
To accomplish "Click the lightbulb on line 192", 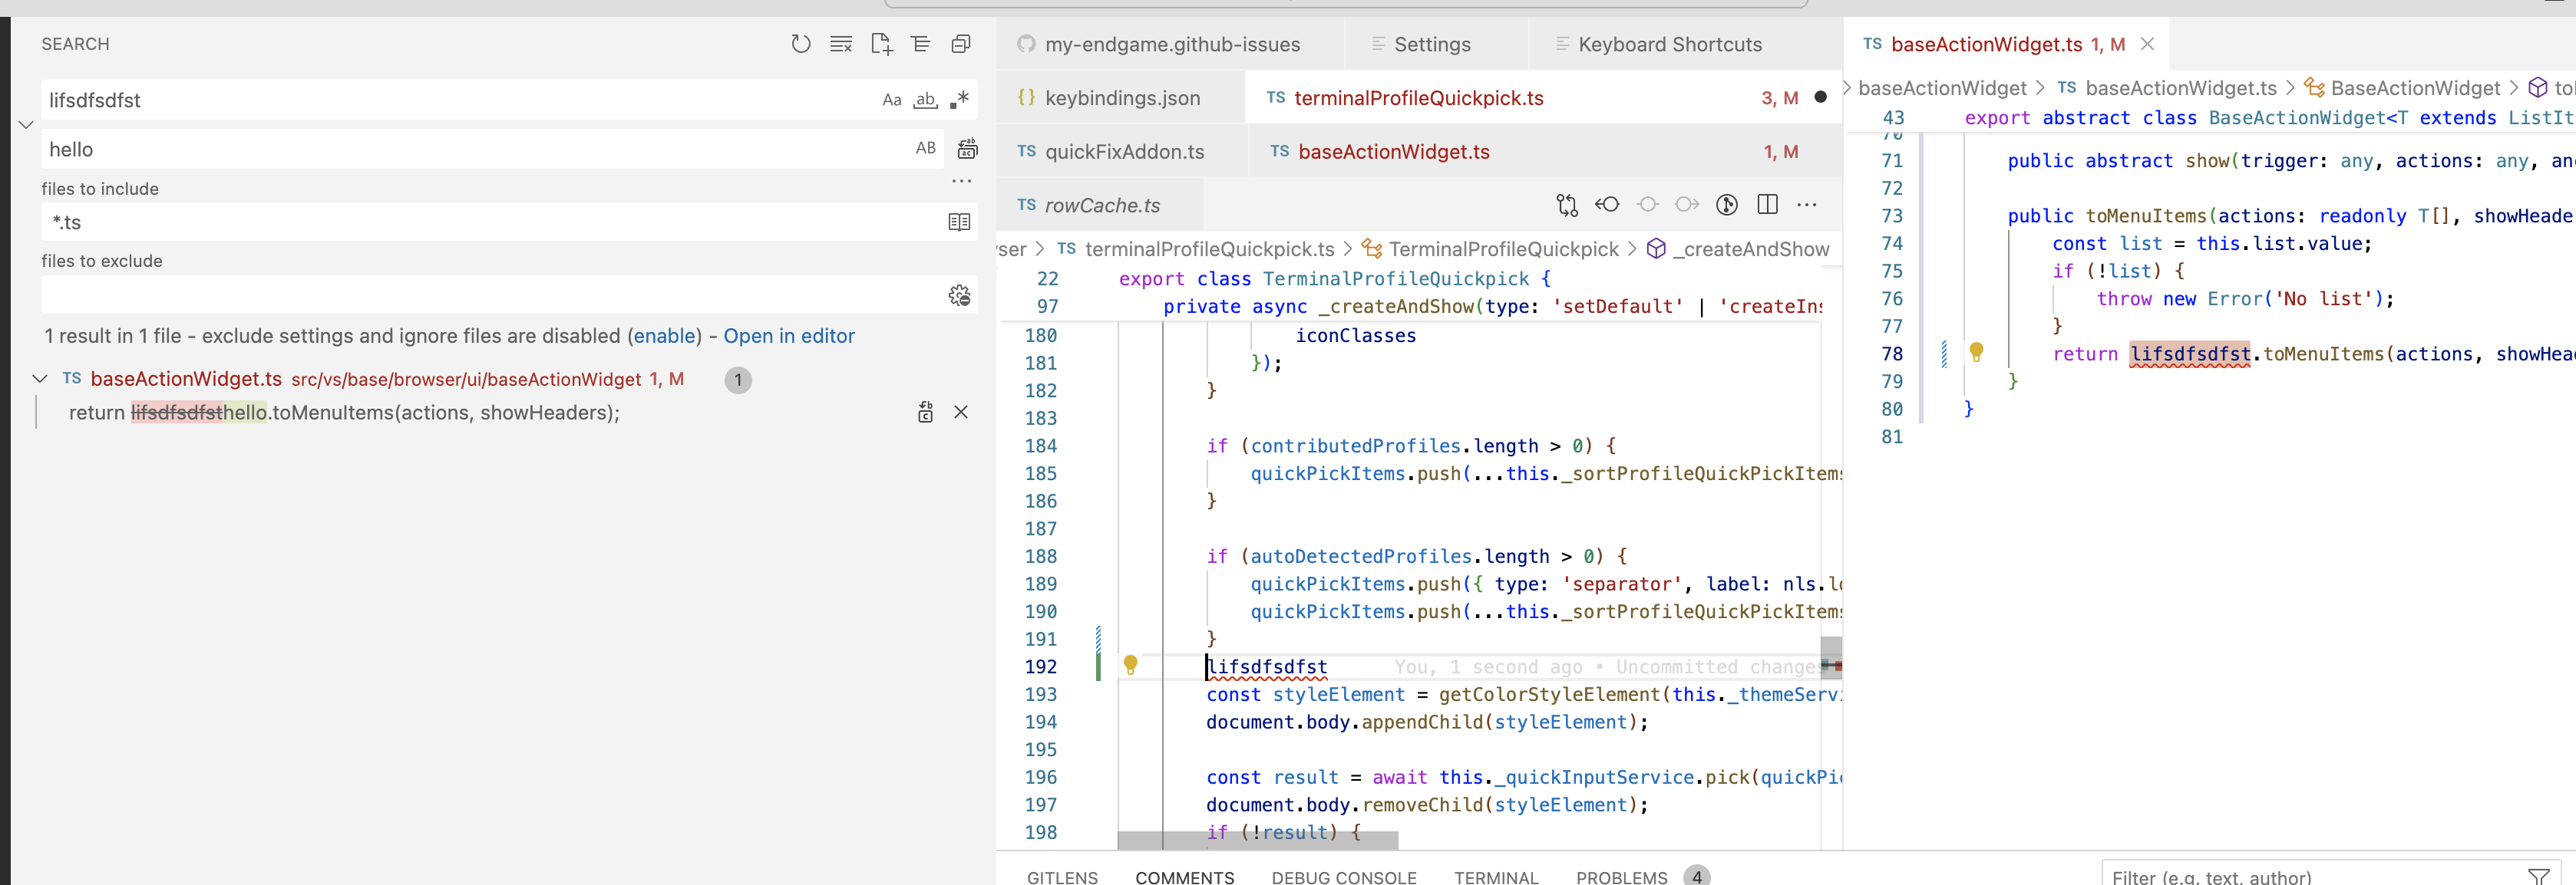I will coord(1130,665).
